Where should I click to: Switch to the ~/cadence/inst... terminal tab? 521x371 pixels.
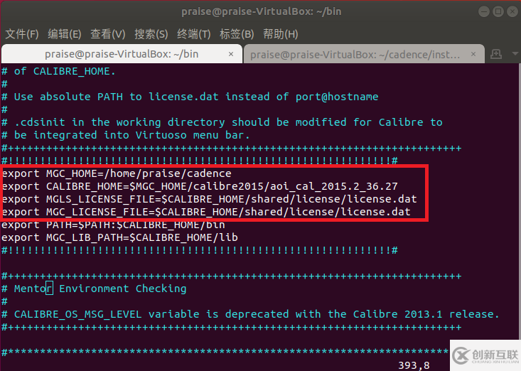(364, 54)
